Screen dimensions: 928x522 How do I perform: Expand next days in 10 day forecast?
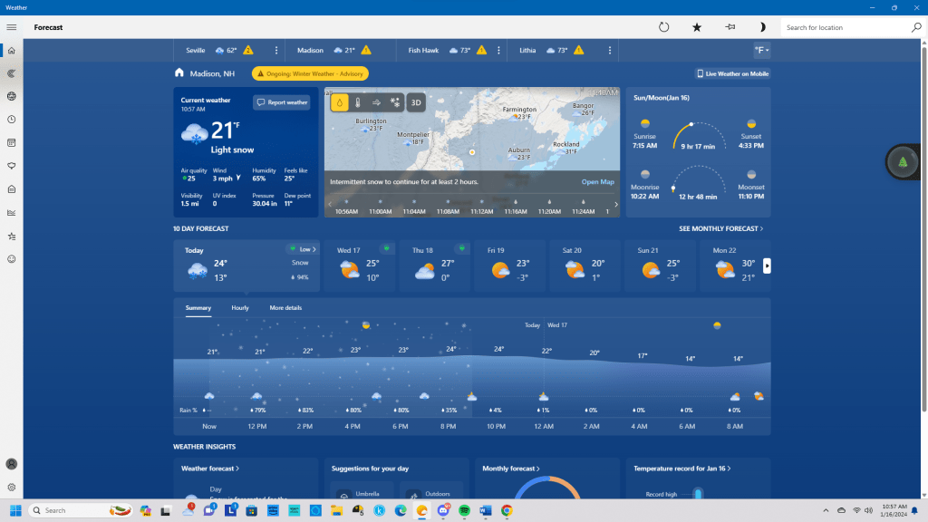[x=767, y=266]
